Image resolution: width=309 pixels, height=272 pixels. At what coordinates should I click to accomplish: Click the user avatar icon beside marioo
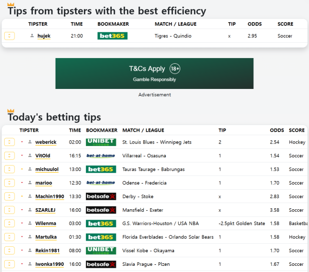30,183
